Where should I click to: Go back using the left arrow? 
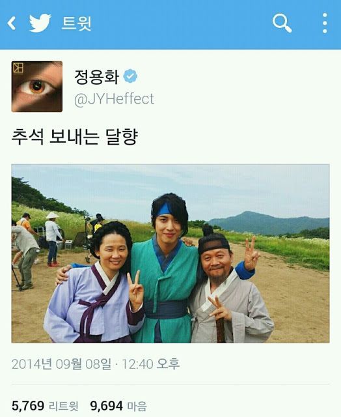tap(12, 23)
